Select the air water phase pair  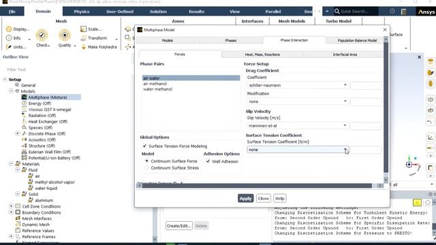point(191,78)
